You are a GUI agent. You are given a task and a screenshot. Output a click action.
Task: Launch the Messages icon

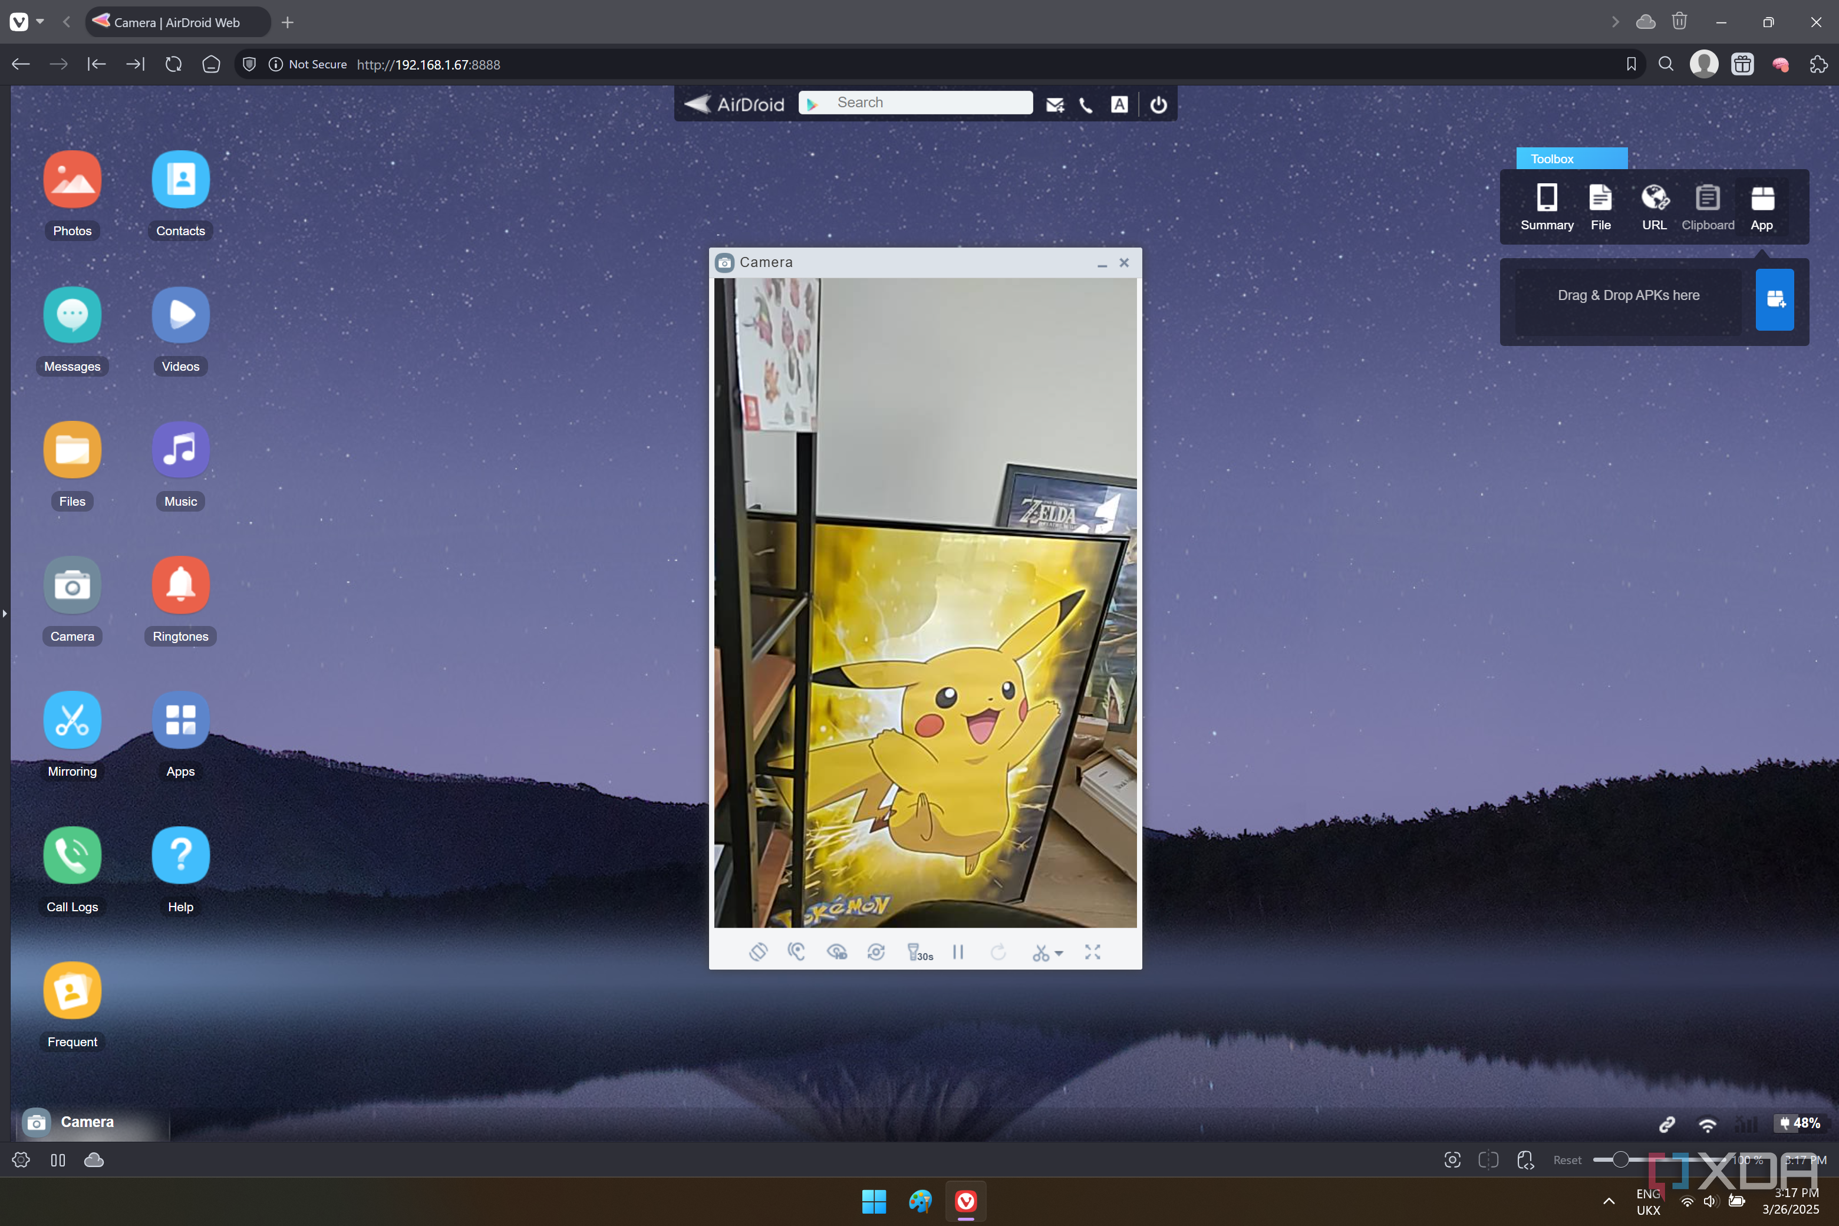tap(72, 314)
